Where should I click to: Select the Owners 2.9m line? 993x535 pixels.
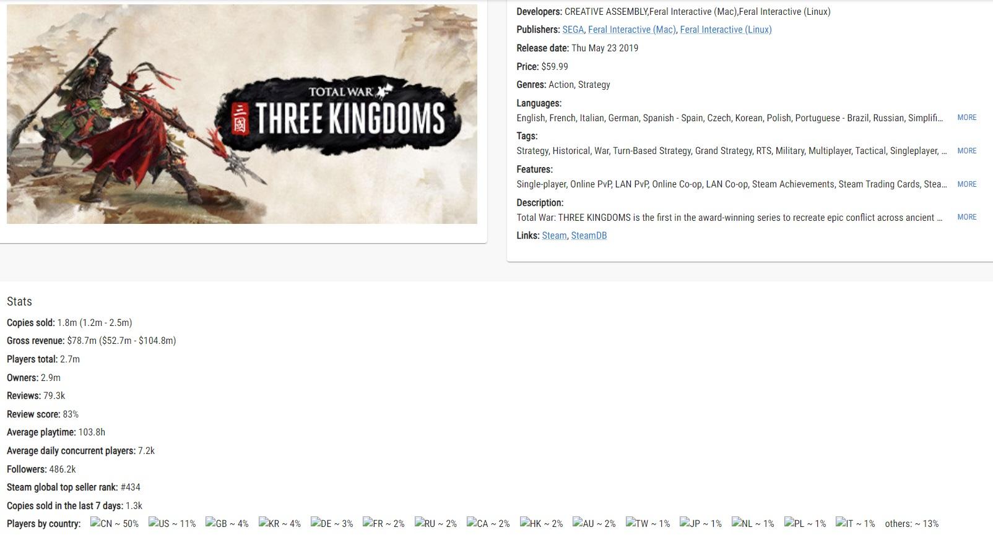point(33,378)
